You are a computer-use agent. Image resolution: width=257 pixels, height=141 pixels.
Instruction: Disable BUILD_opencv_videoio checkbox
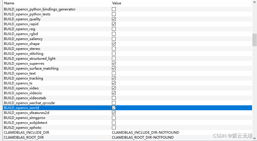[x=114, y=93]
